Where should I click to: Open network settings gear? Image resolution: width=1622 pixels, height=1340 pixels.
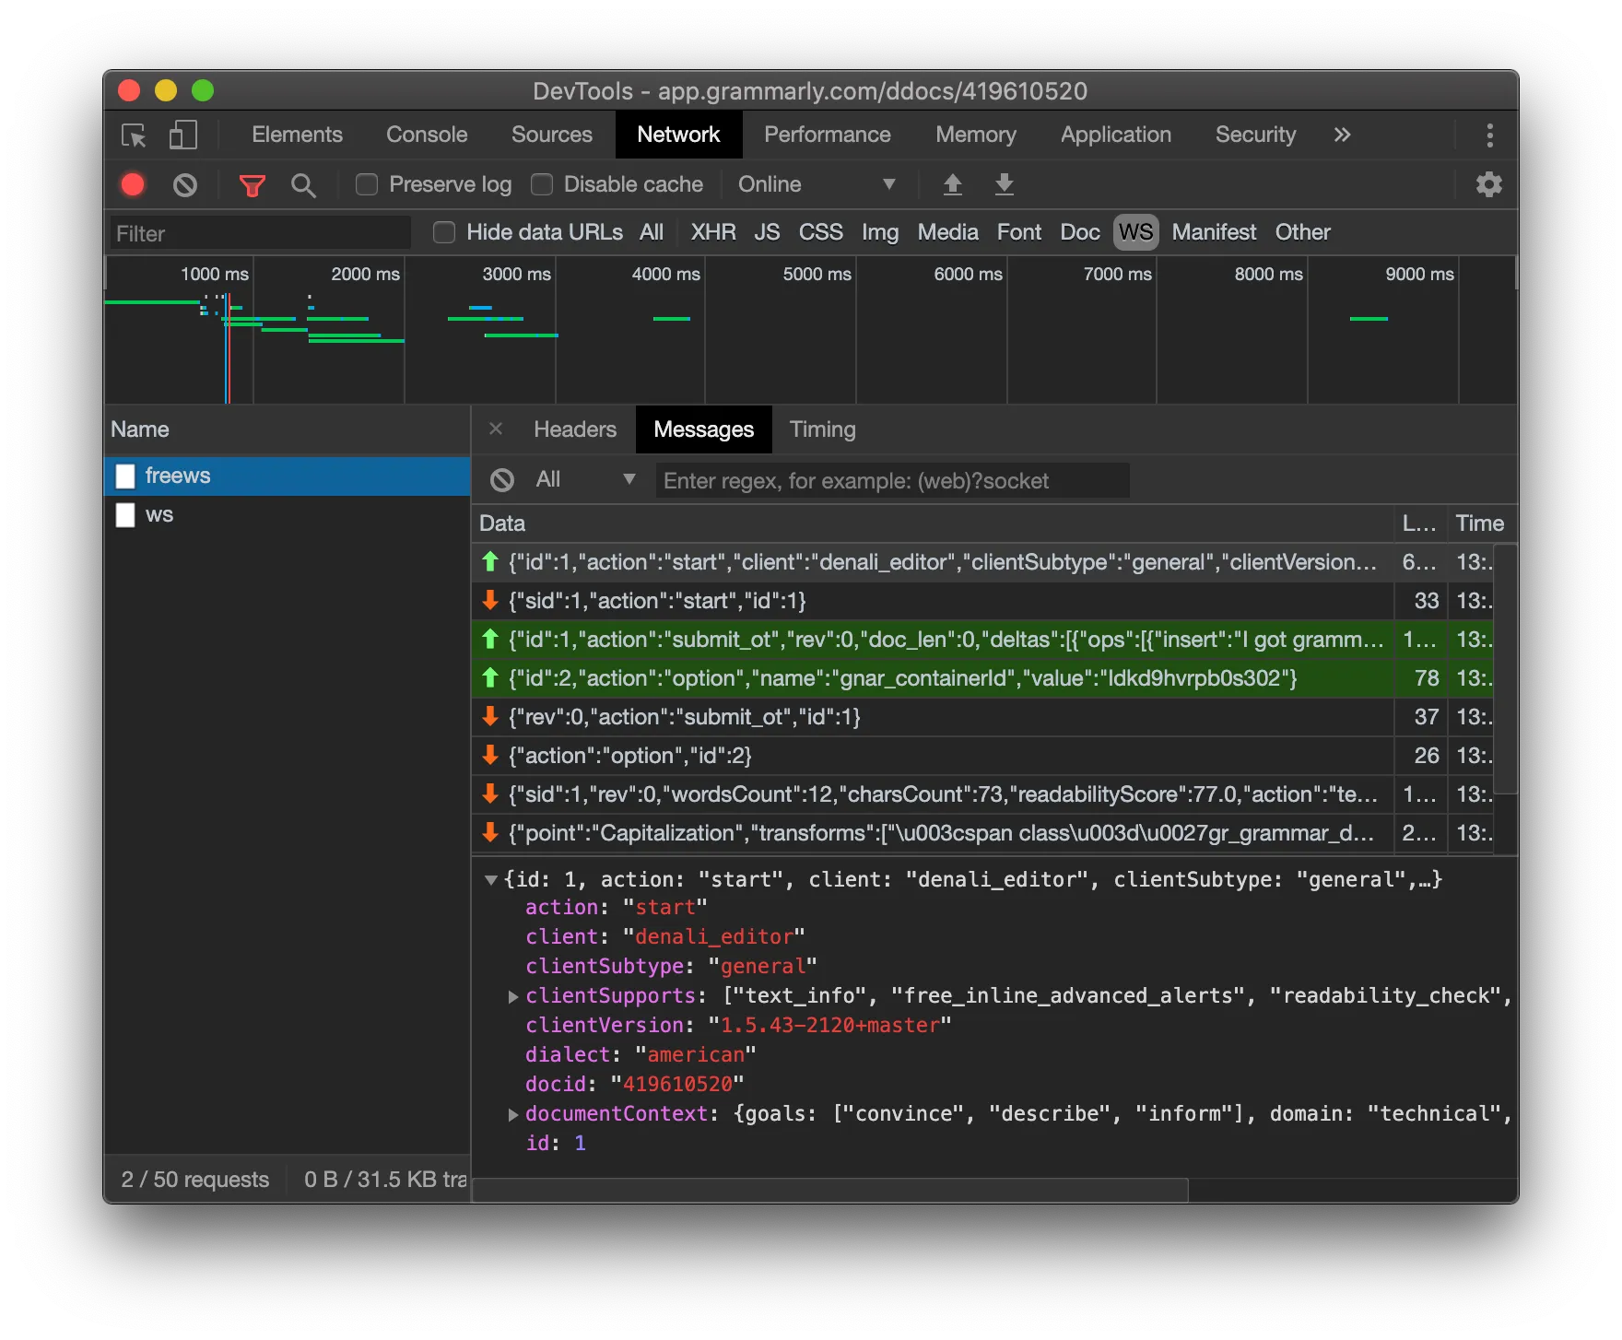coord(1488,185)
